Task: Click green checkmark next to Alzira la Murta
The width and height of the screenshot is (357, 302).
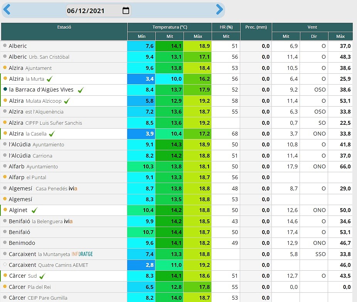Action: click(x=49, y=79)
